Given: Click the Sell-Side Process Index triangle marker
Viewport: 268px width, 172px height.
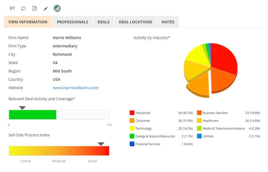Looking at the screenshot, I should point(101,144).
